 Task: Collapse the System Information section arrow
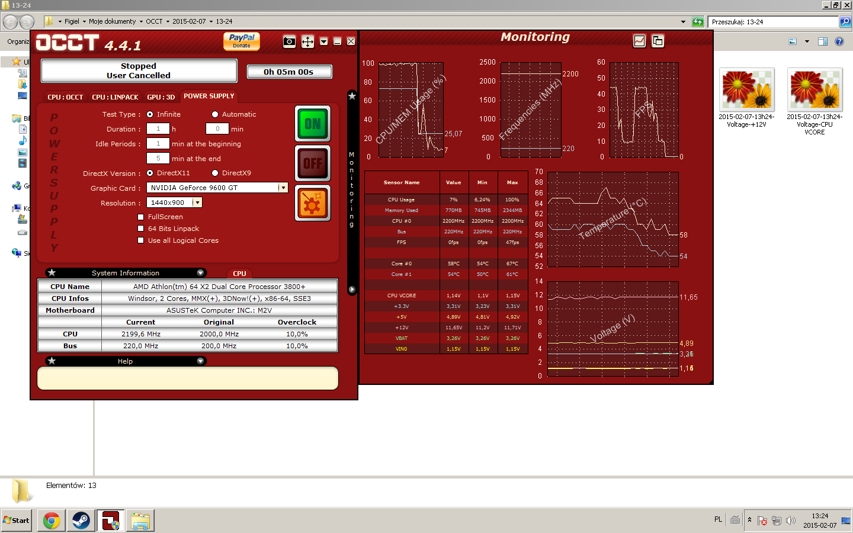point(200,272)
